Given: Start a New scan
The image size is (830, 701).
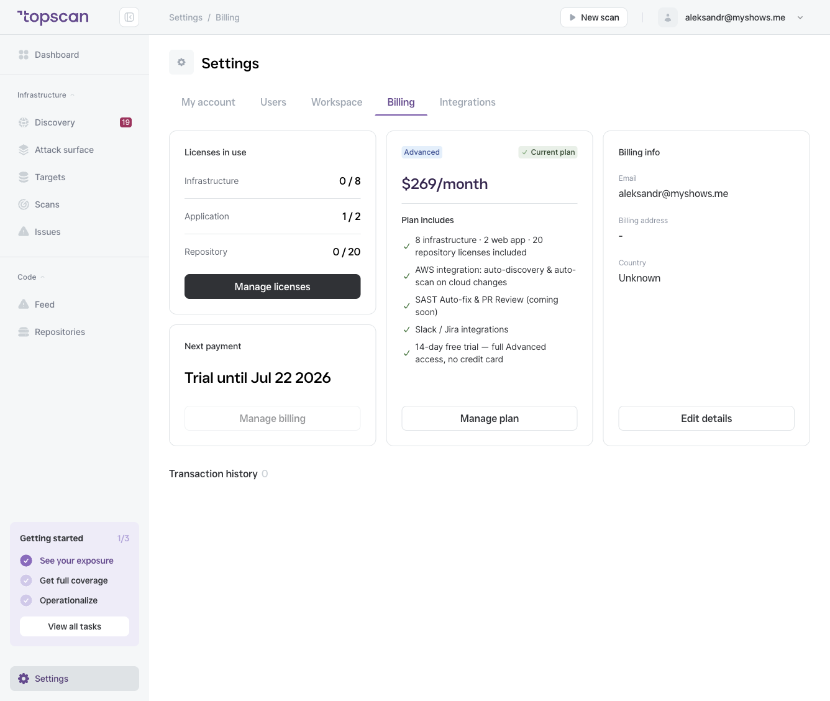Looking at the screenshot, I should pyautogui.click(x=594, y=17).
